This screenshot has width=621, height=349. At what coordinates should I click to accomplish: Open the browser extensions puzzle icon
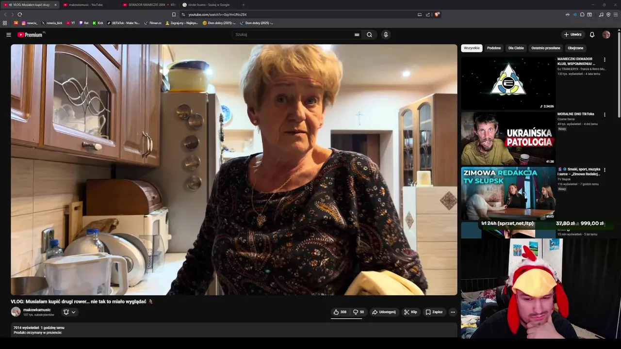click(582, 15)
